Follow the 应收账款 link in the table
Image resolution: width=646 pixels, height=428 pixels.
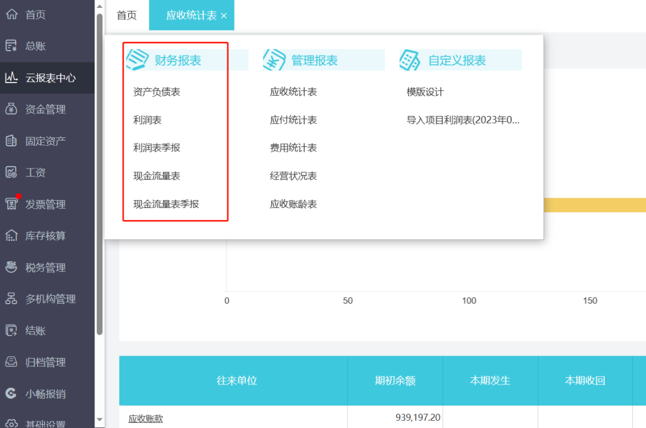click(x=145, y=418)
